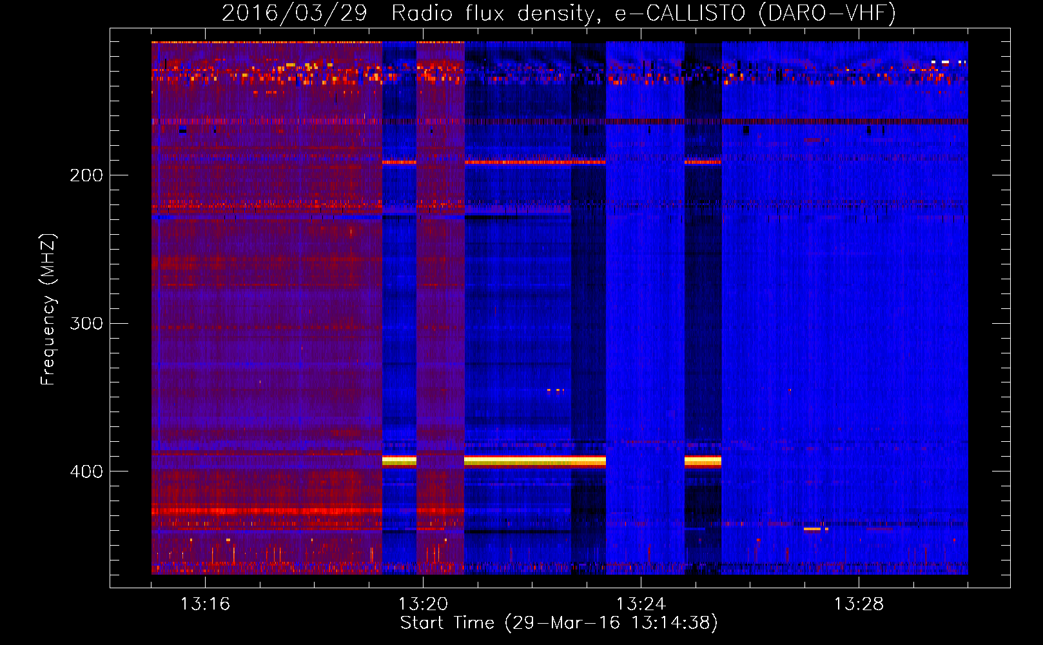
Task: Click the "13:16" time tick label
Action: click(205, 604)
